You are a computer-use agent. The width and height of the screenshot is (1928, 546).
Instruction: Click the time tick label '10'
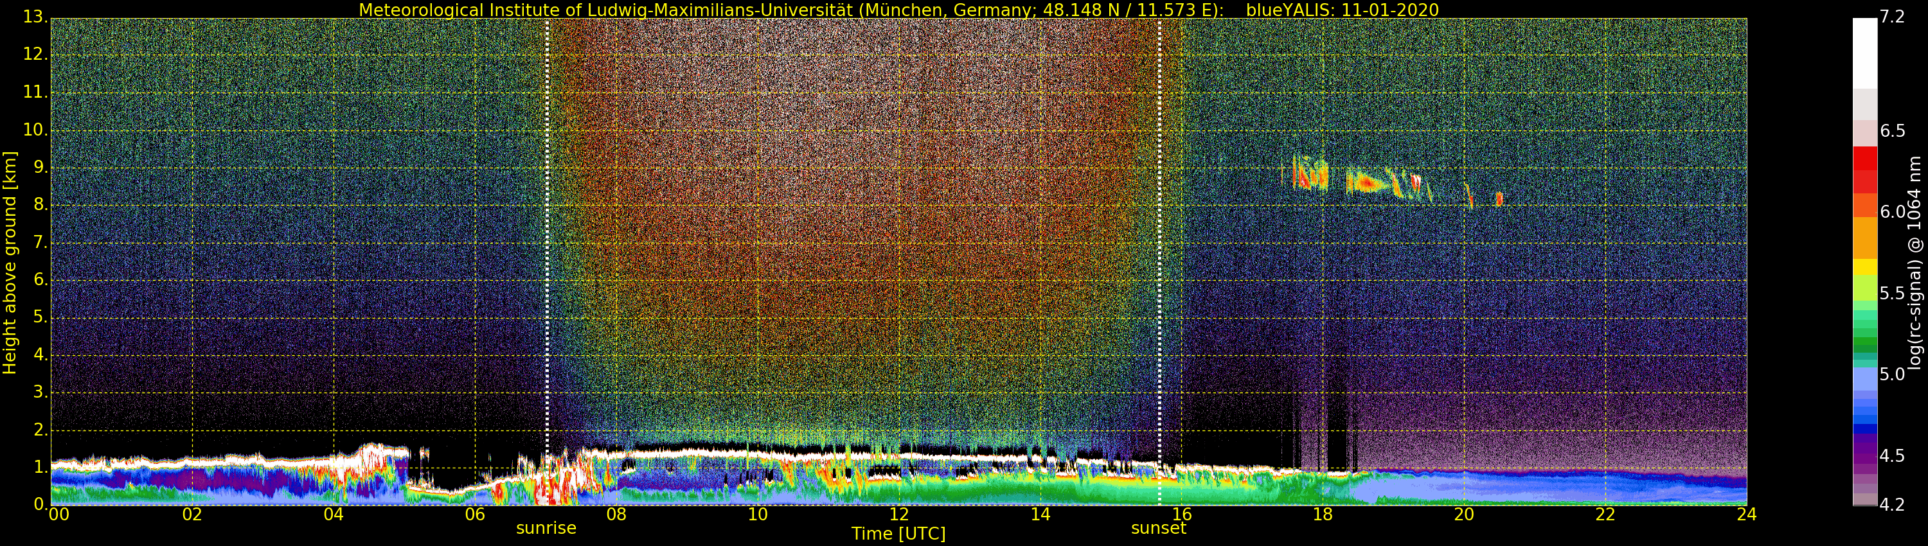click(x=758, y=514)
